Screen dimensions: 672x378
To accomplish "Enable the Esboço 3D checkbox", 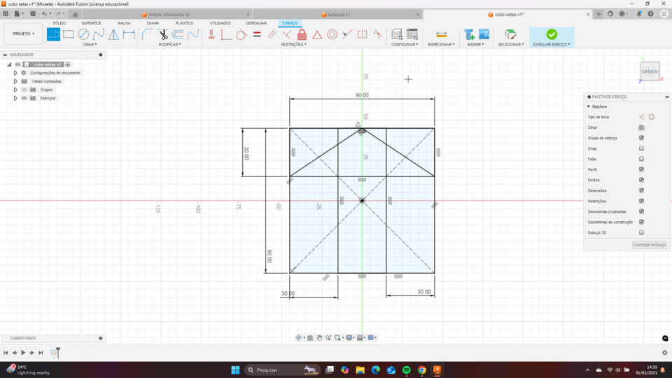I will (641, 232).
